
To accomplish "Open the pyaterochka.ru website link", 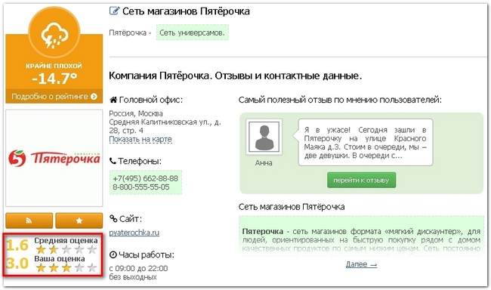I will point(134,233).
